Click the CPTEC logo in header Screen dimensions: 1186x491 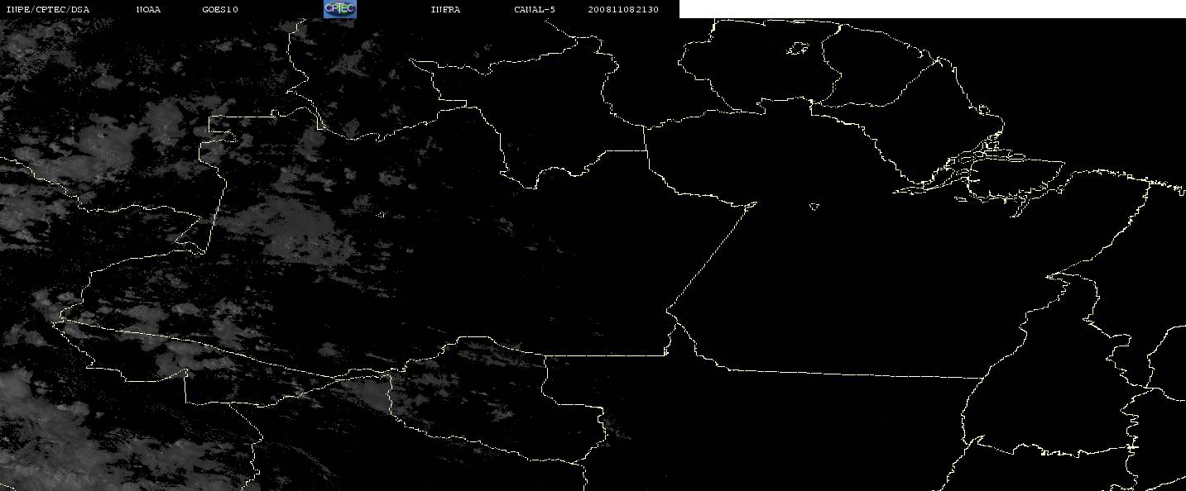(339, 9)
